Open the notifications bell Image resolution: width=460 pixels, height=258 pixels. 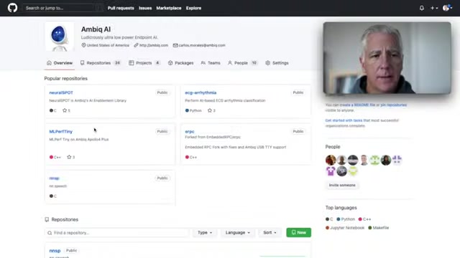(422, 8)
